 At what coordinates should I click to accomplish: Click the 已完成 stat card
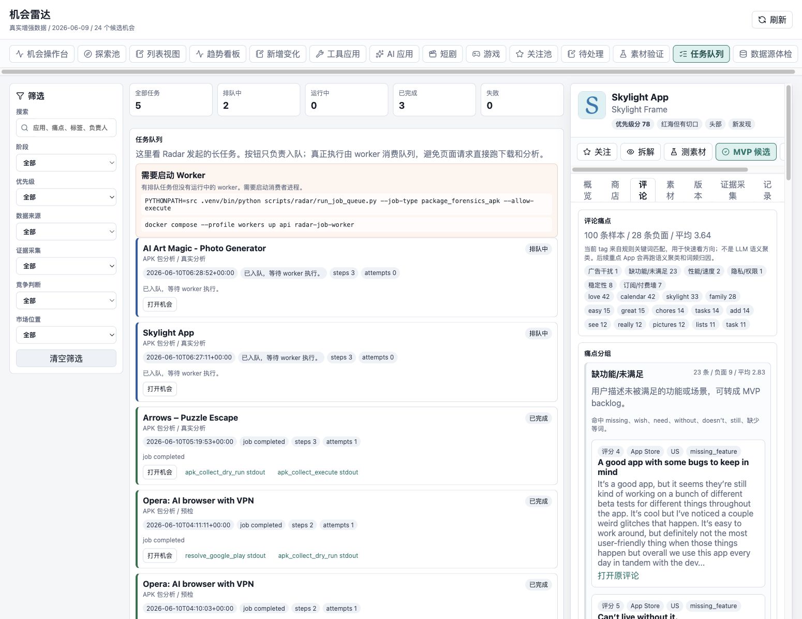[x=435, y=99]
